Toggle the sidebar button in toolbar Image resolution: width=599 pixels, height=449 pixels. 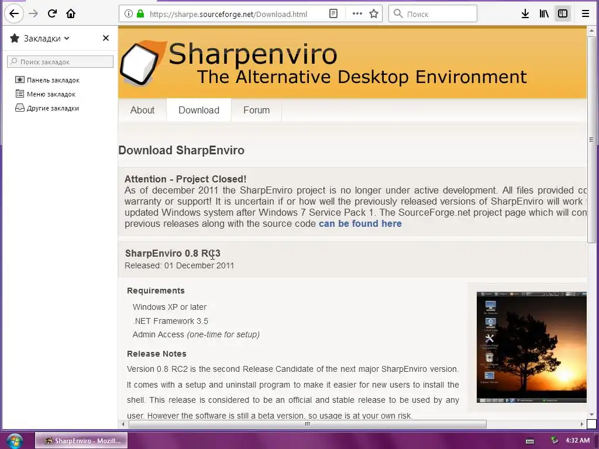563,14
